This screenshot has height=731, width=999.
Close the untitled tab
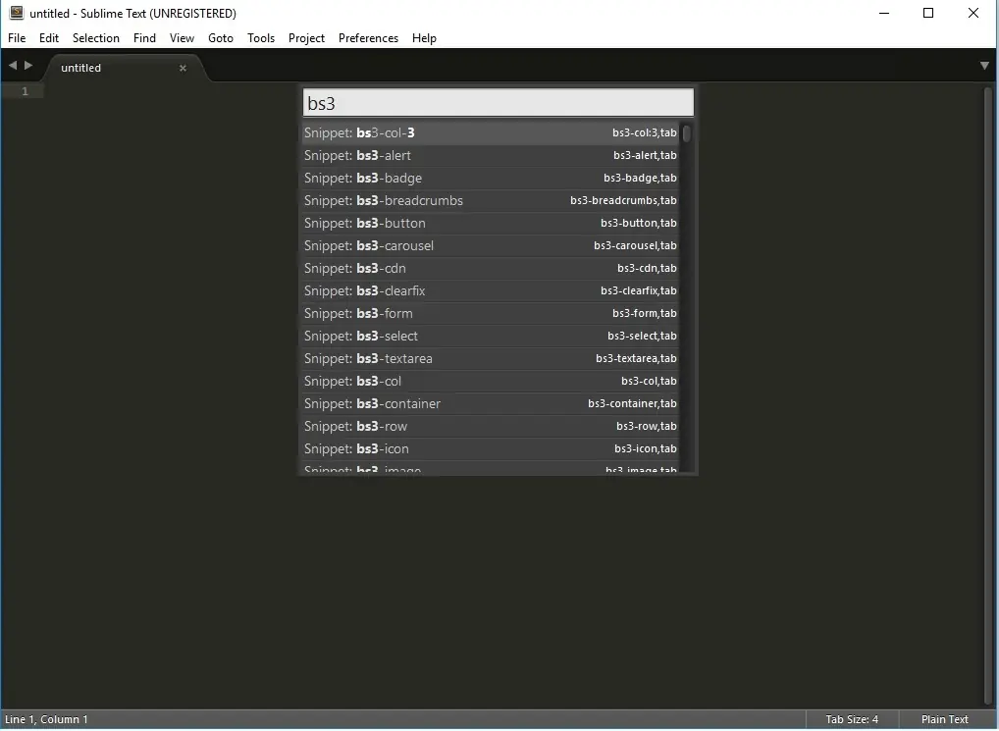tap(183, 68)
